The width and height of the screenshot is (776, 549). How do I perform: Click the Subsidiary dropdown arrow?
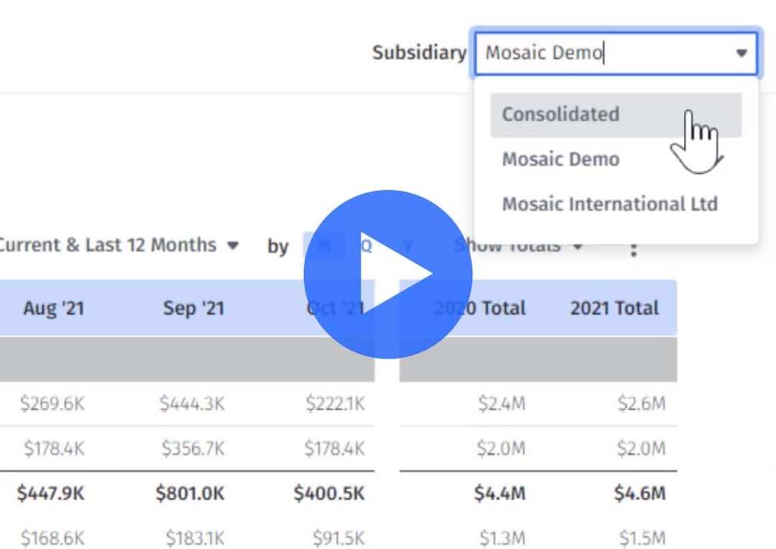click(742, 53)
